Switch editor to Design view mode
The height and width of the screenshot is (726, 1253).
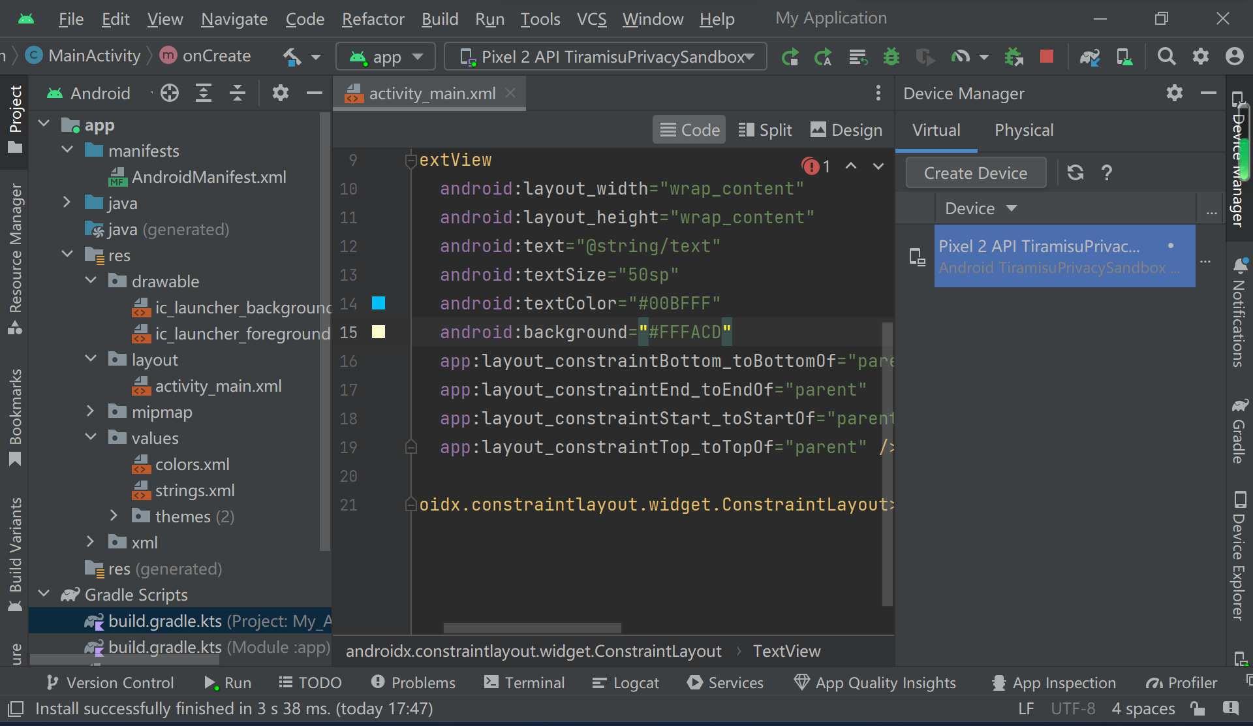pos(846,130)
